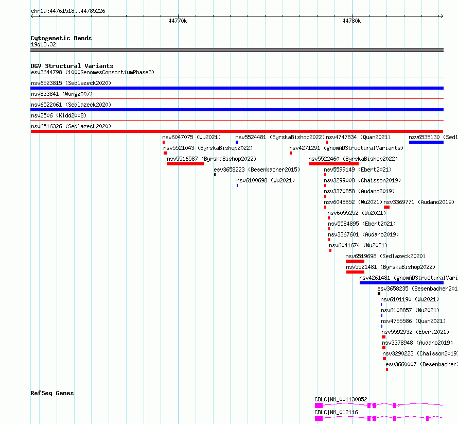
Task: Select the blue bar under nsv6535130
Action: point(426,142)
